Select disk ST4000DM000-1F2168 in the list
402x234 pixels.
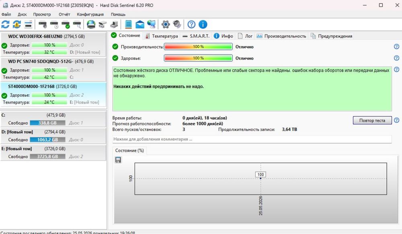click(53, 94)
